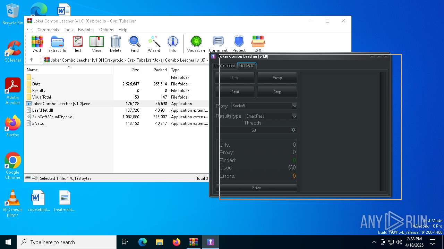Click the Start button
This screenshot has height=249, width=444.
tap(235, 92)
